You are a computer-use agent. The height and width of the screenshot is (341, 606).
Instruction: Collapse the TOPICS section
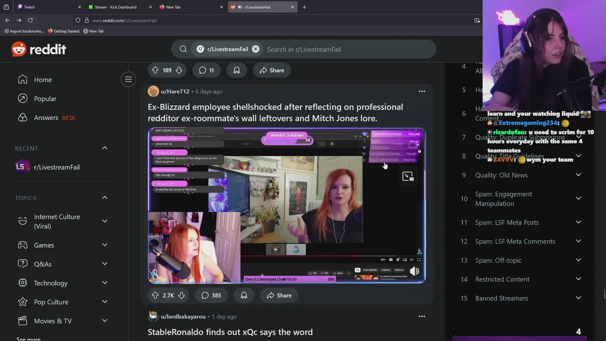tap(105, 197)
